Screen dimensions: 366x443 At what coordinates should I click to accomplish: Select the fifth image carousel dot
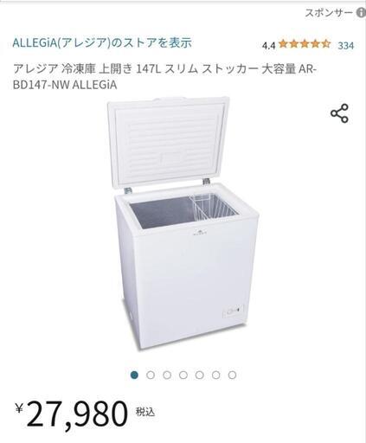(200, 375)
